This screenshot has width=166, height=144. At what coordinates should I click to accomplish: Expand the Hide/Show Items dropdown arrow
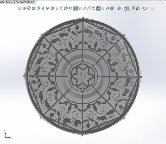(x=130, y=8)
